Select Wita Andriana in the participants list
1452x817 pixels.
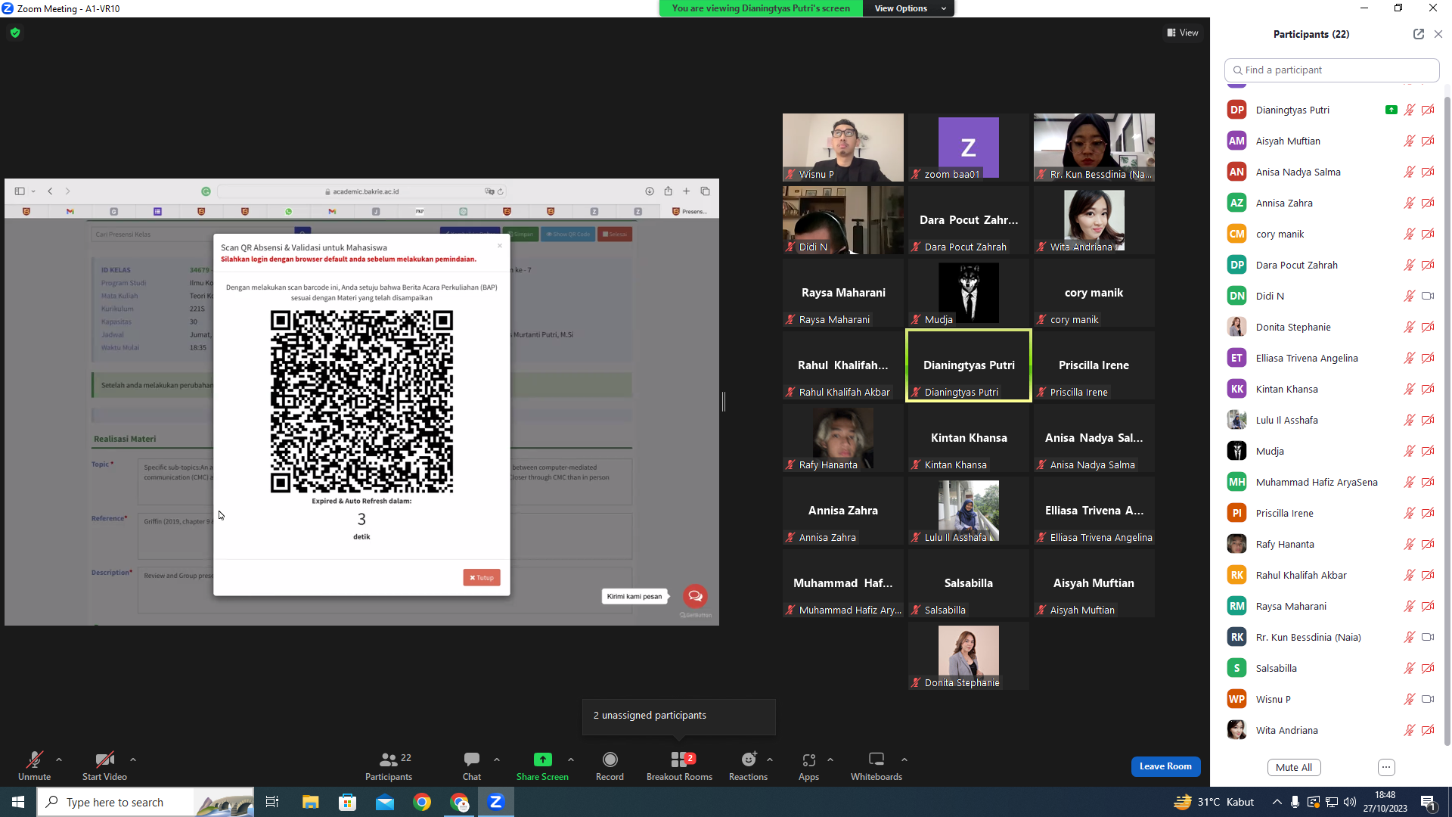(1332, 730)
